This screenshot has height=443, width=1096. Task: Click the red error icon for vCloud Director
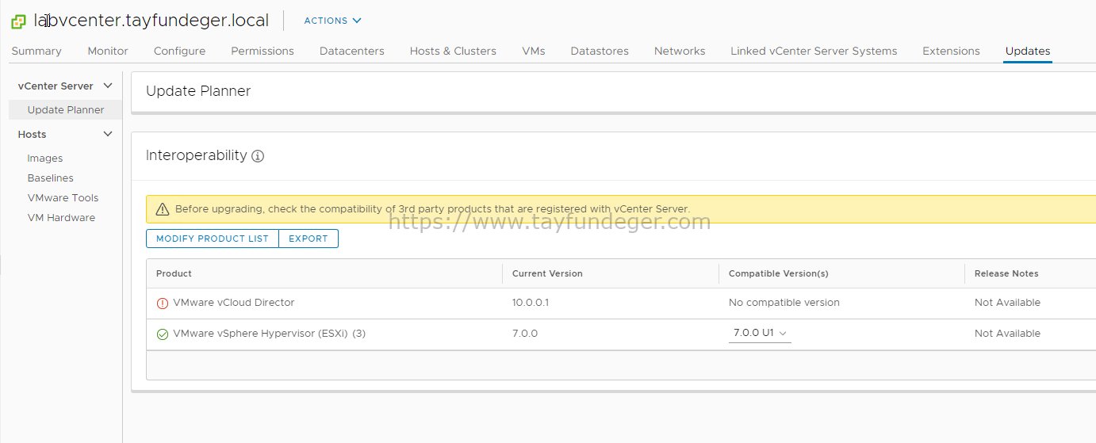[x=163, y=303]
